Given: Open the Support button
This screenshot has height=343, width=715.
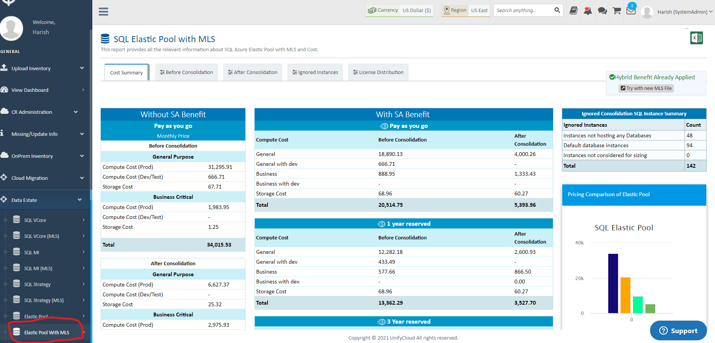Looking at the screenshot, I should [679, 331].
